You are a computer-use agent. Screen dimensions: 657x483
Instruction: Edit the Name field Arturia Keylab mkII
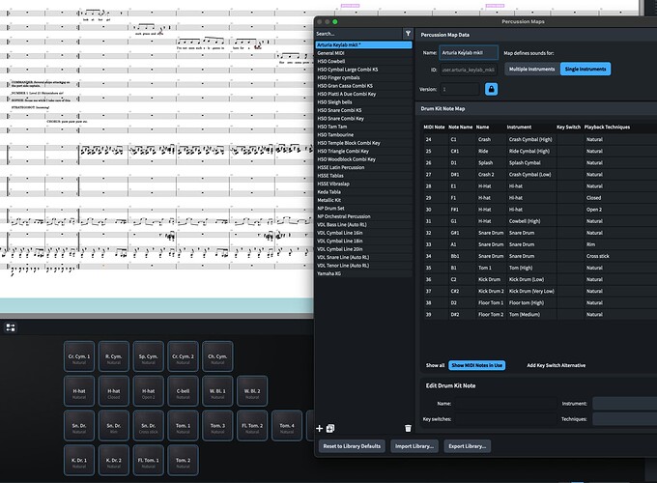point(469,53)
